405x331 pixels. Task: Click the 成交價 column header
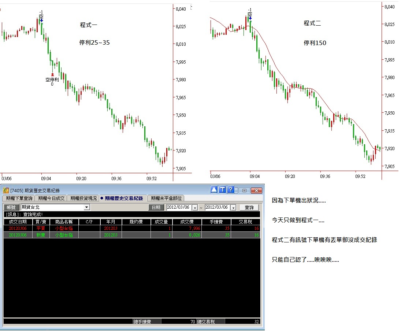click(187, 222)
